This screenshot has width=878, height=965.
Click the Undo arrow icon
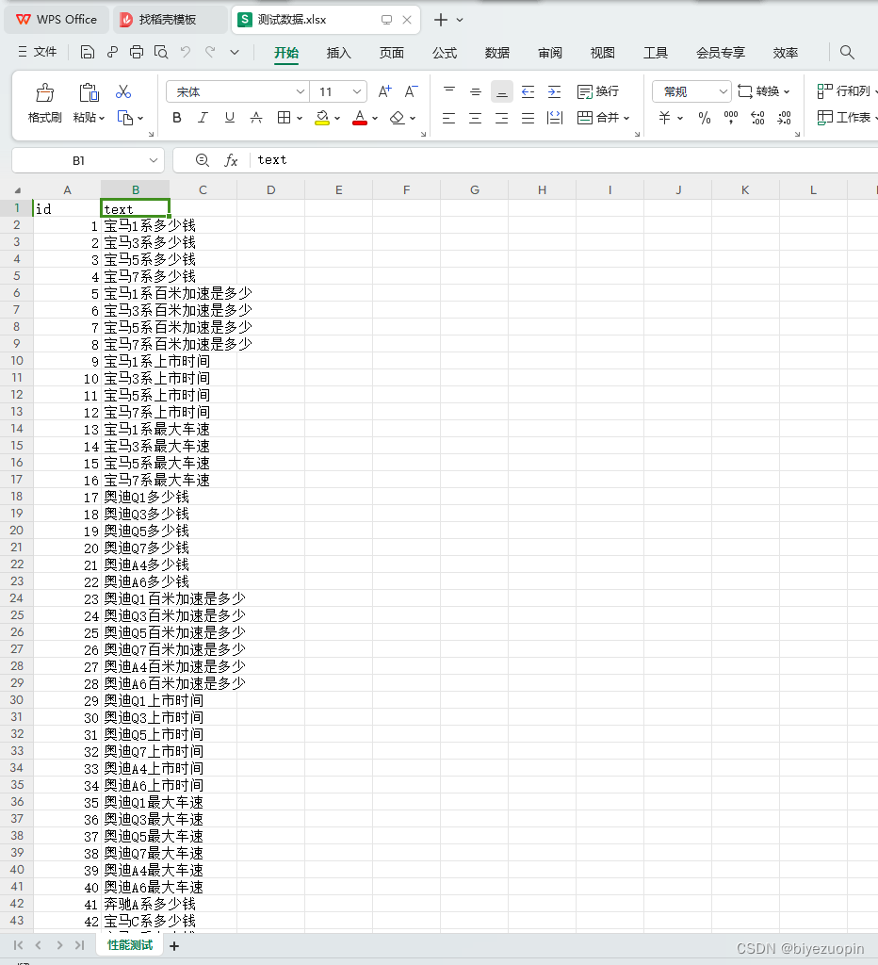[x=186, y=53]
